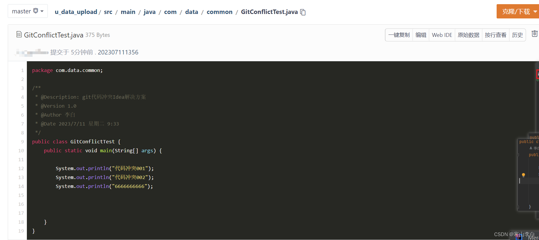Viewport: 539px width, 240px height.
Task: Open the com folder breadcrumb
Action: point(170,12)
